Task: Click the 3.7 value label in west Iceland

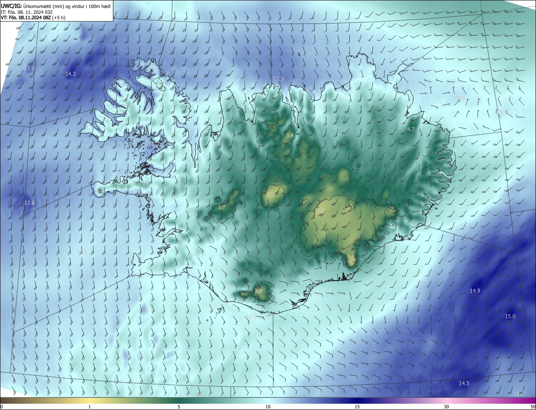Action: pyautogui.click(x=222, y=207)
